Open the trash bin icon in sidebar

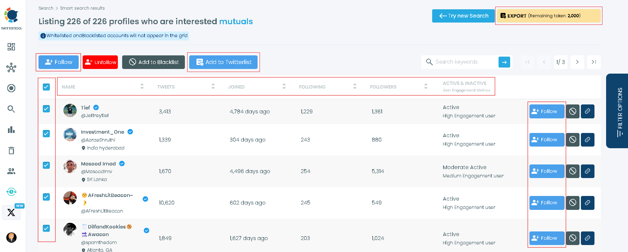tap(11, 151)
